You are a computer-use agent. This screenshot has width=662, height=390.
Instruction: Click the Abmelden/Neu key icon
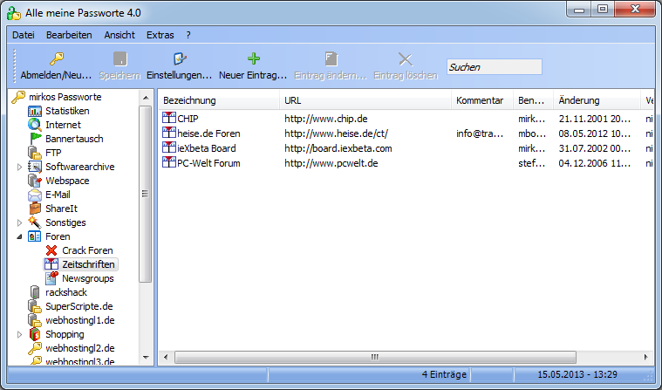(56, 59)
